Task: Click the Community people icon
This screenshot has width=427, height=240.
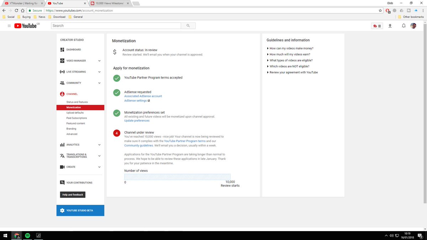Action: 62,83
